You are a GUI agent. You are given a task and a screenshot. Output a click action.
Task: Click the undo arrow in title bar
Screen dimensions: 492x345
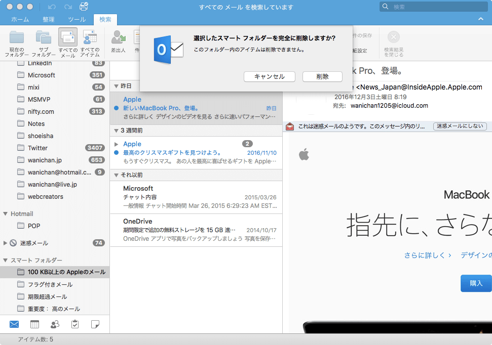point(52,7)
